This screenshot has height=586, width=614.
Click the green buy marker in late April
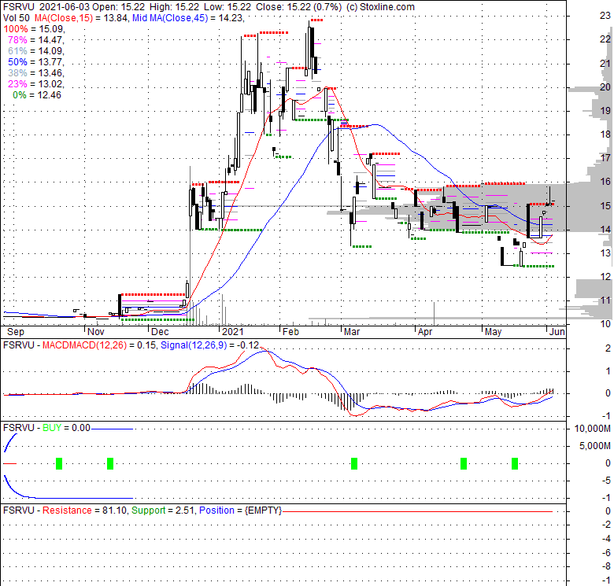464,463
